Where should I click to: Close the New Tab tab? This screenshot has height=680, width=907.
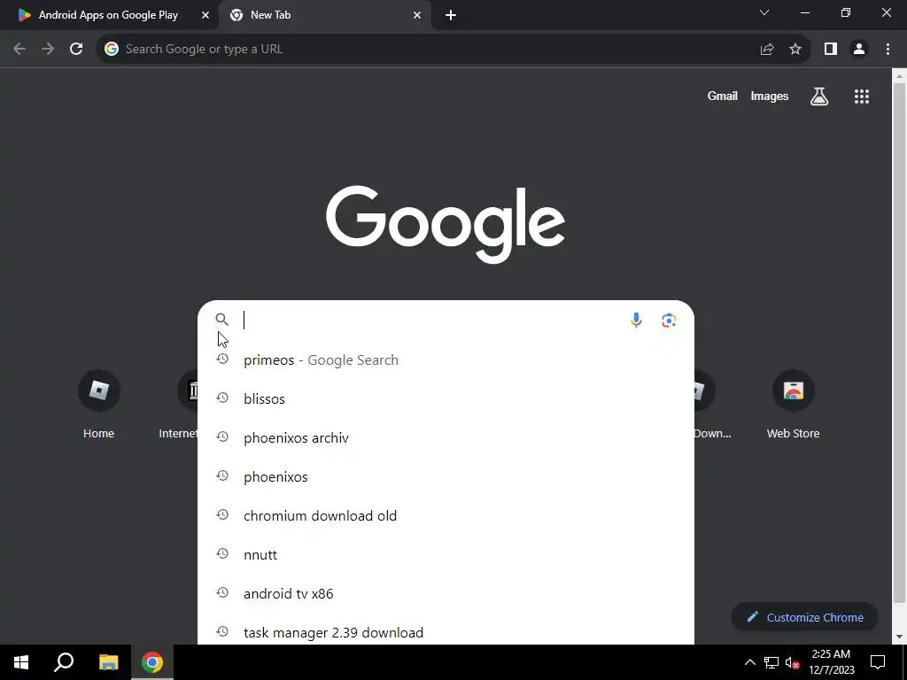pos(417,16)
